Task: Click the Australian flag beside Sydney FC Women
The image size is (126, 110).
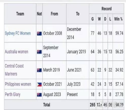Action: pos(39,34)
